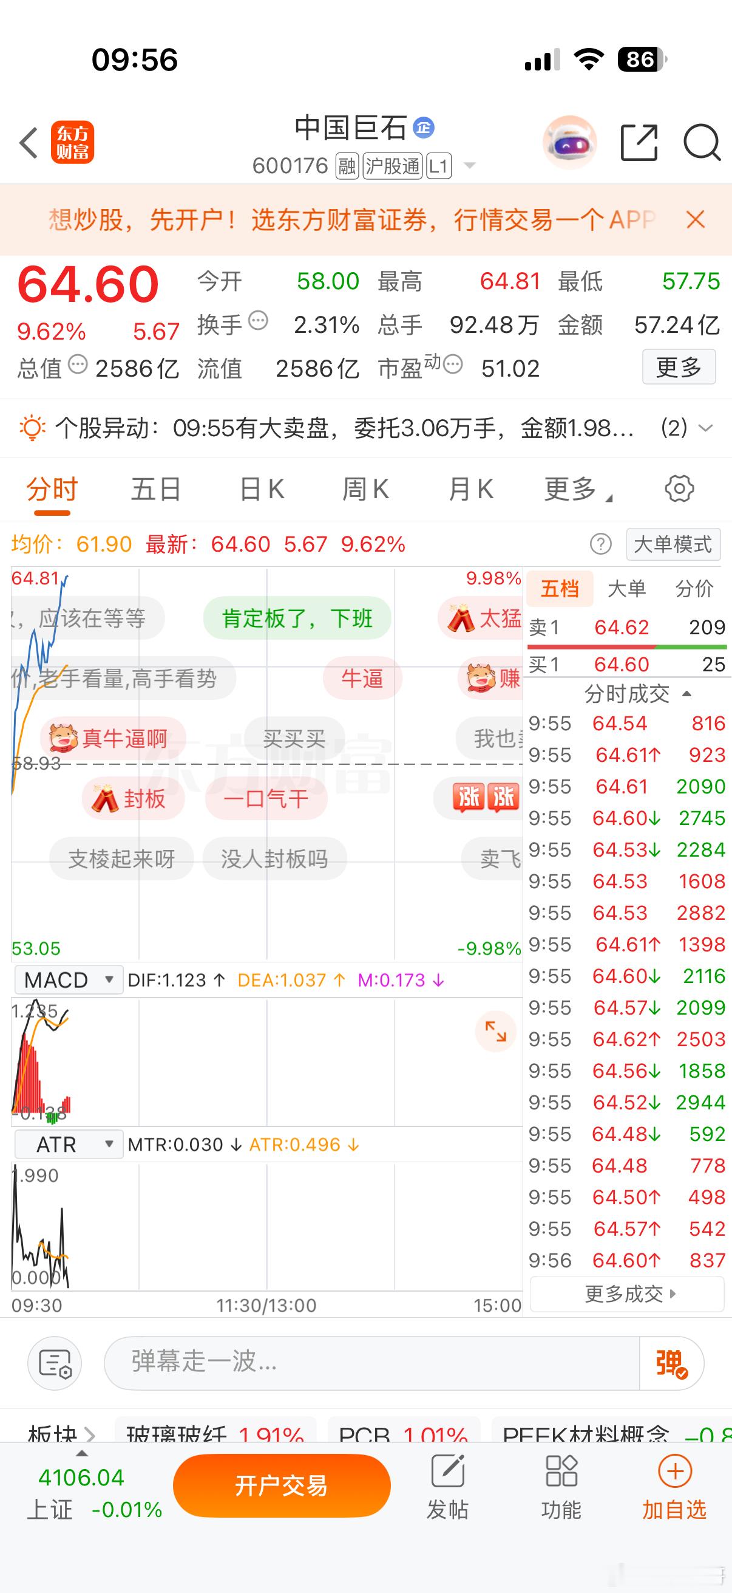Expand the 个股异动 alerts chevron
This screenshot has width=732, height=1593.
tap(705, 428)
